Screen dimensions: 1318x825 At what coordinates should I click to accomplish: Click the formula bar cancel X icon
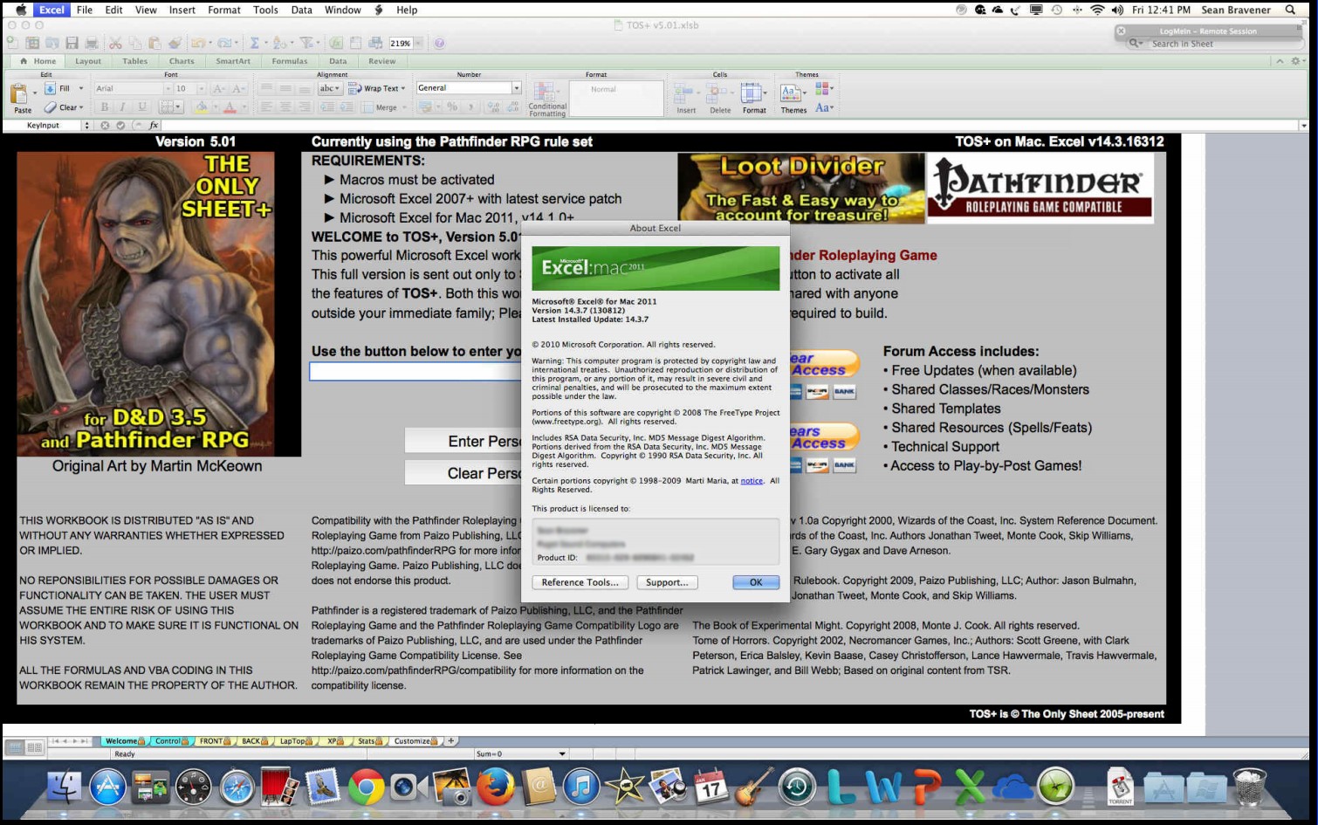click(x=105, y=126)
